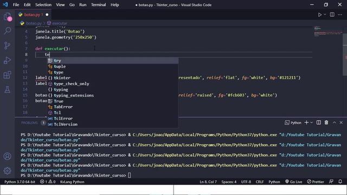Open the Search view in activity bar
The image size is (347, 195).
(8, 30)
